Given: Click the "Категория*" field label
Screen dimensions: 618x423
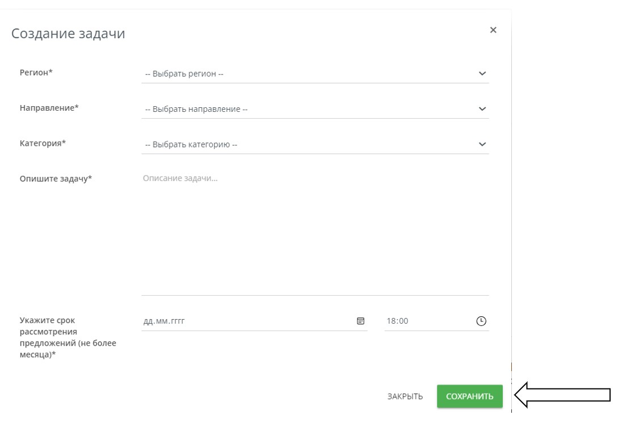Looking at the screenshot, I should coord(43,143).
